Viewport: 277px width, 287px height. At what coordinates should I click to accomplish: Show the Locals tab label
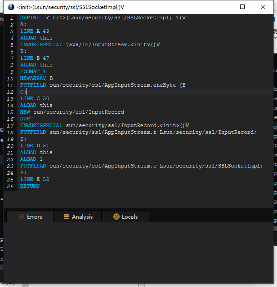pos(130,216)
